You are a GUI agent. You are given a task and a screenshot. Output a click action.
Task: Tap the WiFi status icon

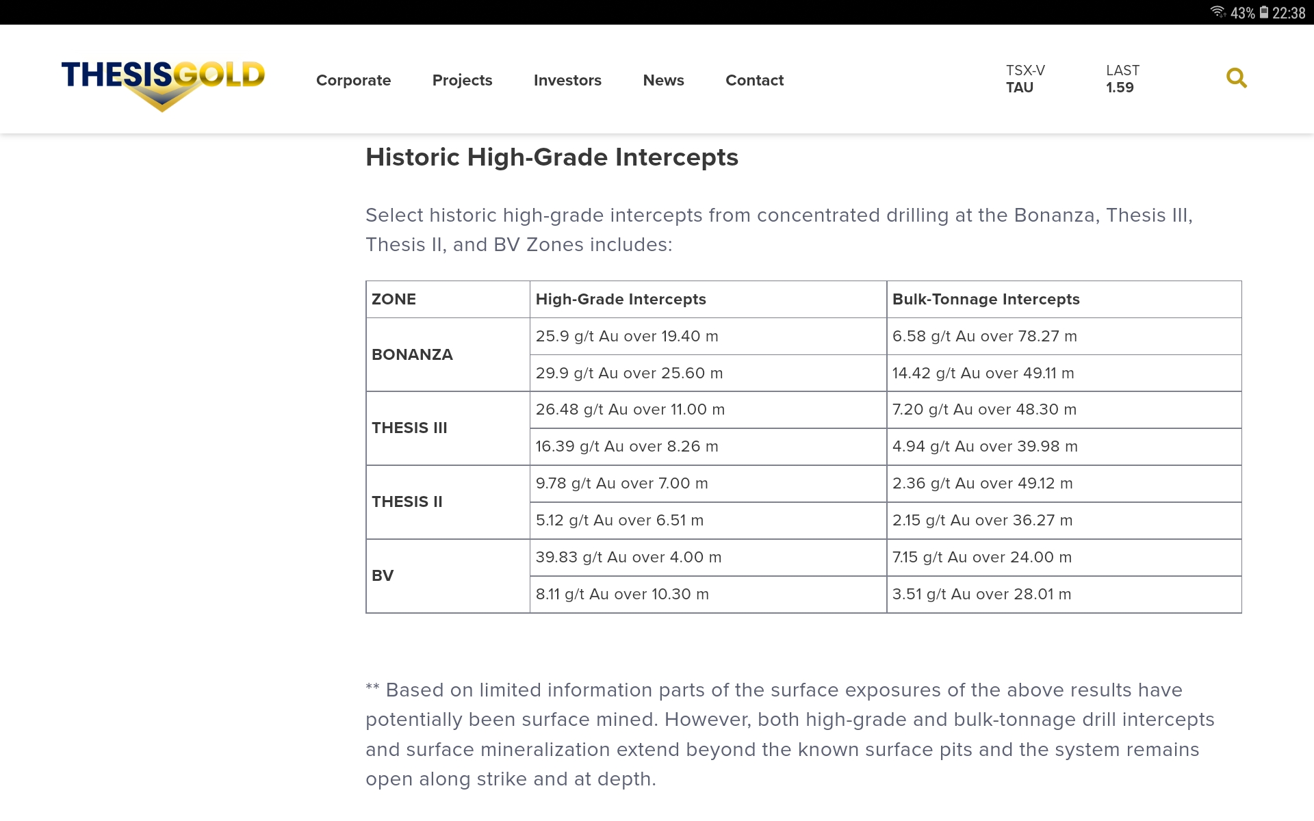click(x=1218, y=12)
